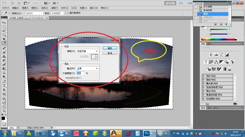Click 取消 in the Fill dialog
This screenshot has width=245, height=137.
(x=110, y=53)
